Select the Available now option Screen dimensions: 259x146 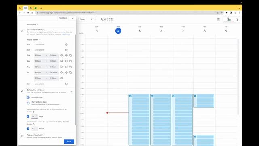(28, 97)
